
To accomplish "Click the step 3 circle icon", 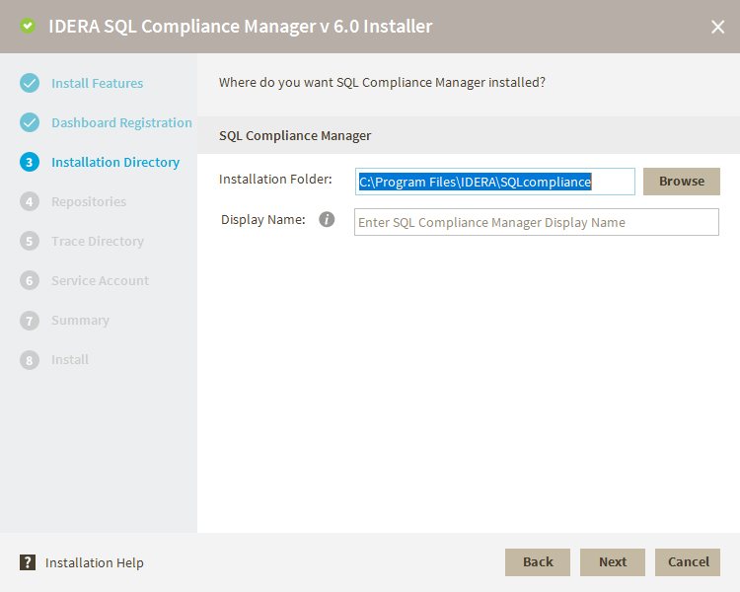I will [30, 162].
